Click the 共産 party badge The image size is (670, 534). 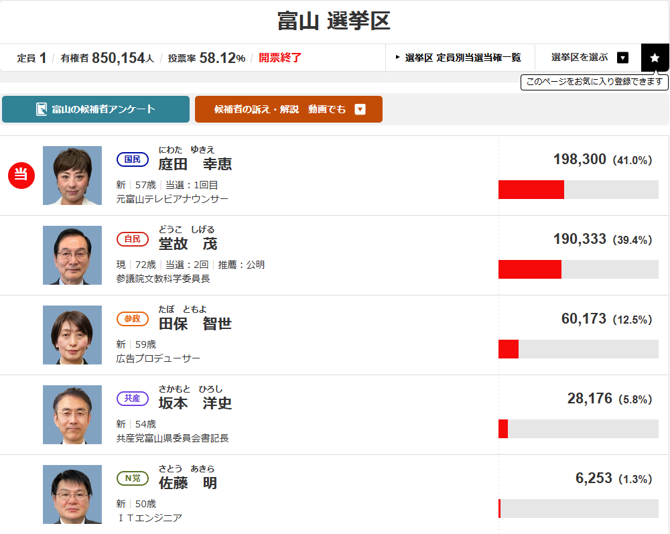[x=133, y=399]
